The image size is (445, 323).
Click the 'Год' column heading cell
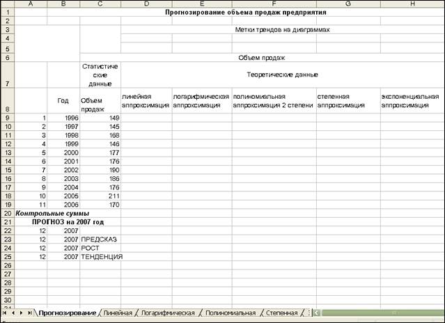point(63,101)
